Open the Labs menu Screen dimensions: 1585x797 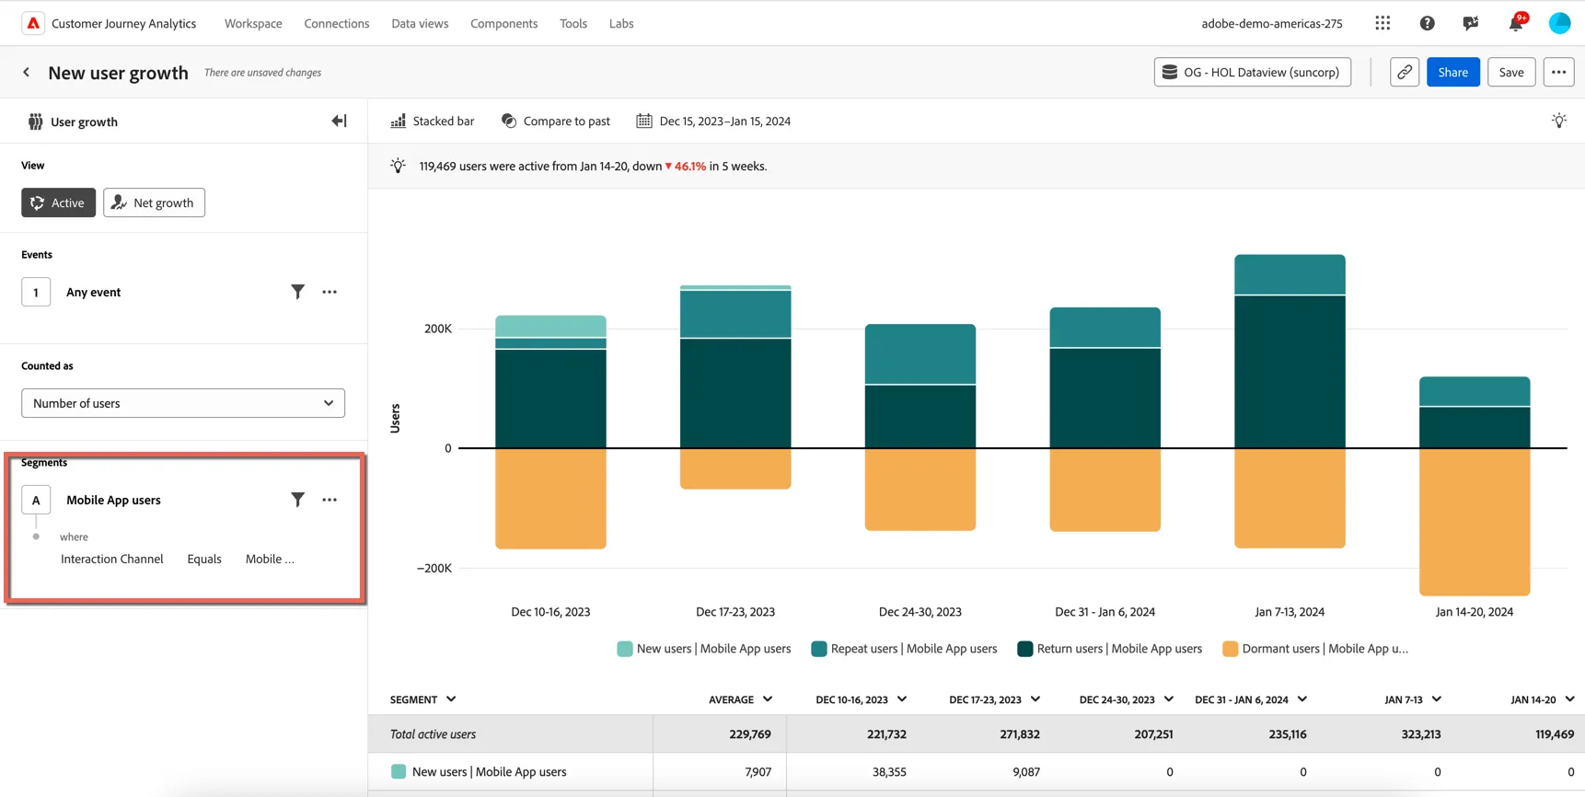[x=621, y=23]
